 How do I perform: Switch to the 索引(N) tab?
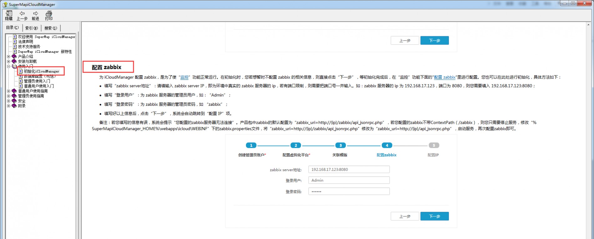click(32, 28)
